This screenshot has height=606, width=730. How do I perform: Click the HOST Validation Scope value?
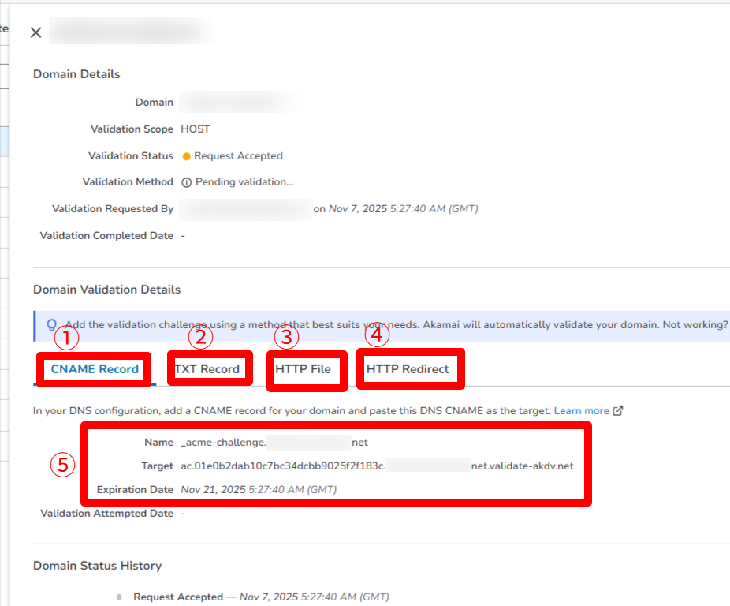pyautogui.click(x=196, y=129)
